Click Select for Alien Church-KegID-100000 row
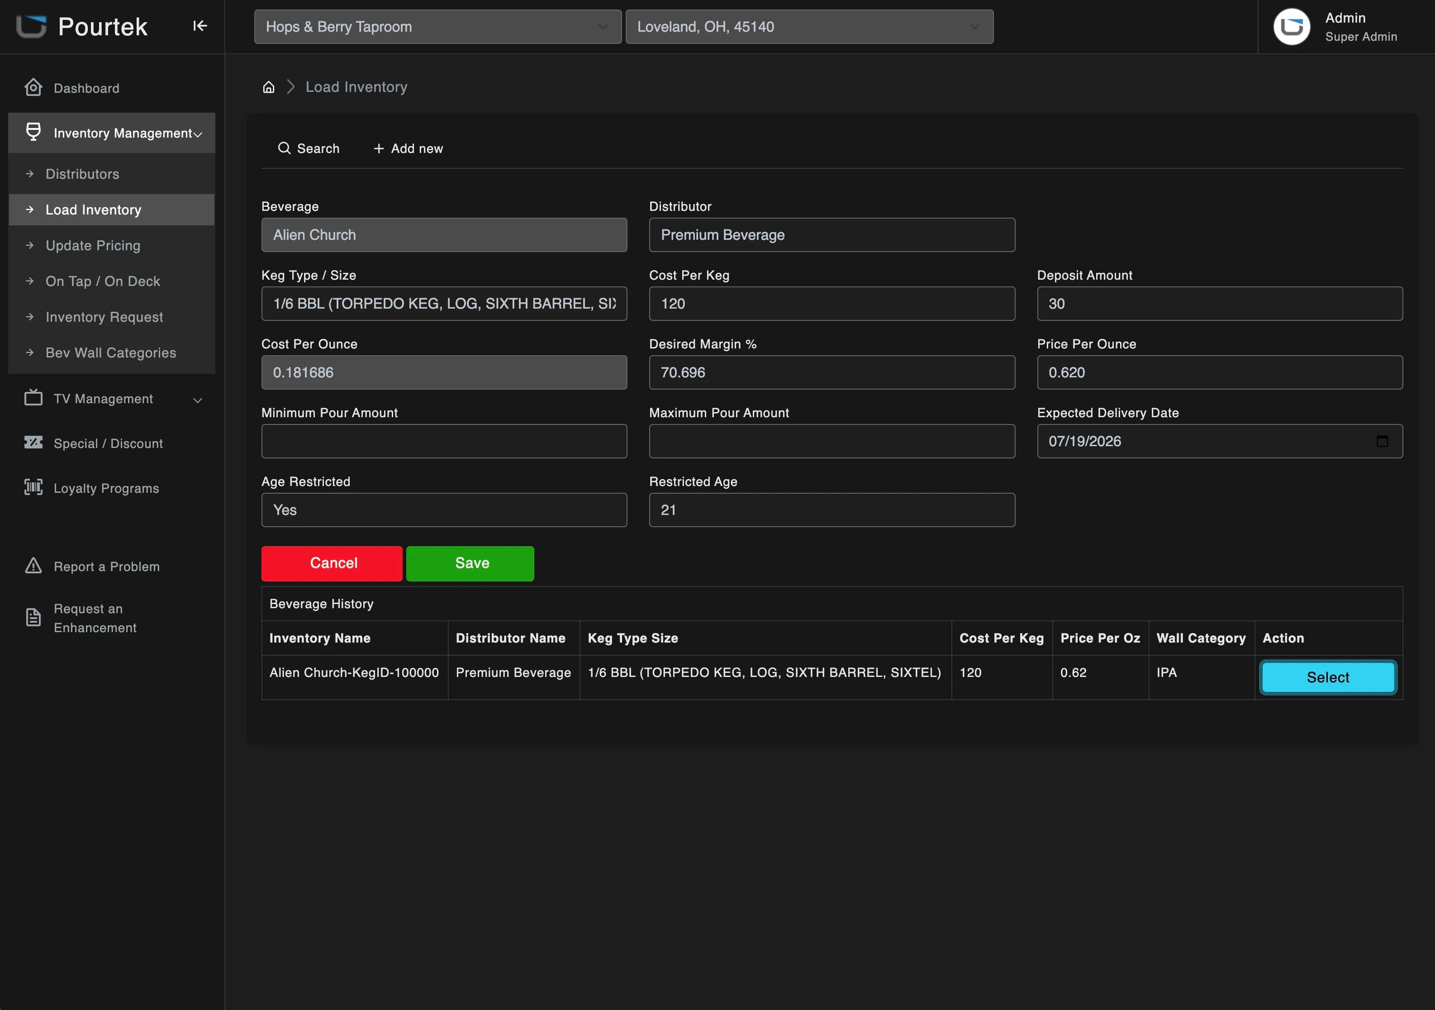 click(x=1328, y=677)
